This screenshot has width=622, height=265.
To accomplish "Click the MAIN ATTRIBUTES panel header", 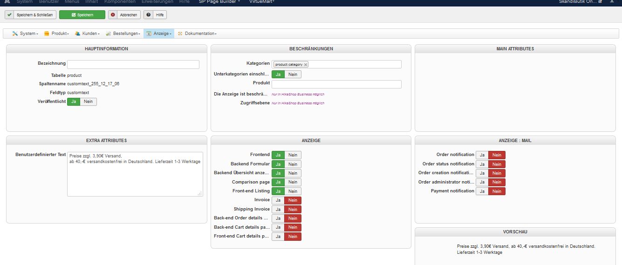I will [515, 48].
